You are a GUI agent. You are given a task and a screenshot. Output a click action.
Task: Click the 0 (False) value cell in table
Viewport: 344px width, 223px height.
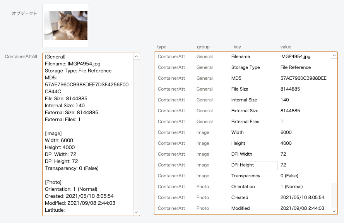pos(289,176)
